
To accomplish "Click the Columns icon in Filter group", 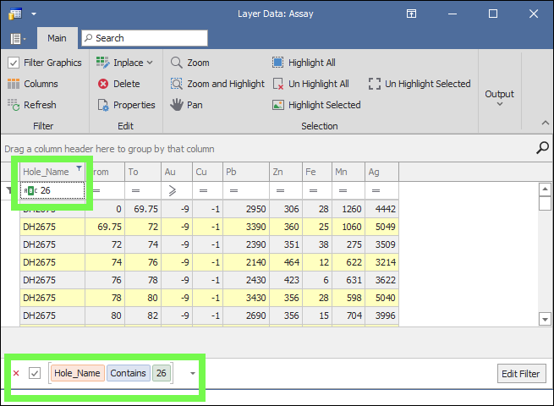I will point(14,84).
